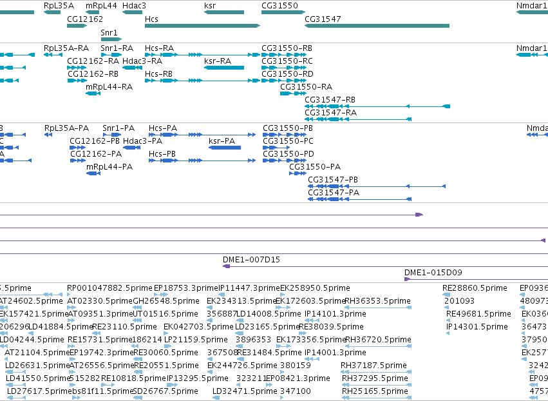This screenshot has width=548, height=401.
Task: Click the RpL35A gene label
Action: (59, 6)
